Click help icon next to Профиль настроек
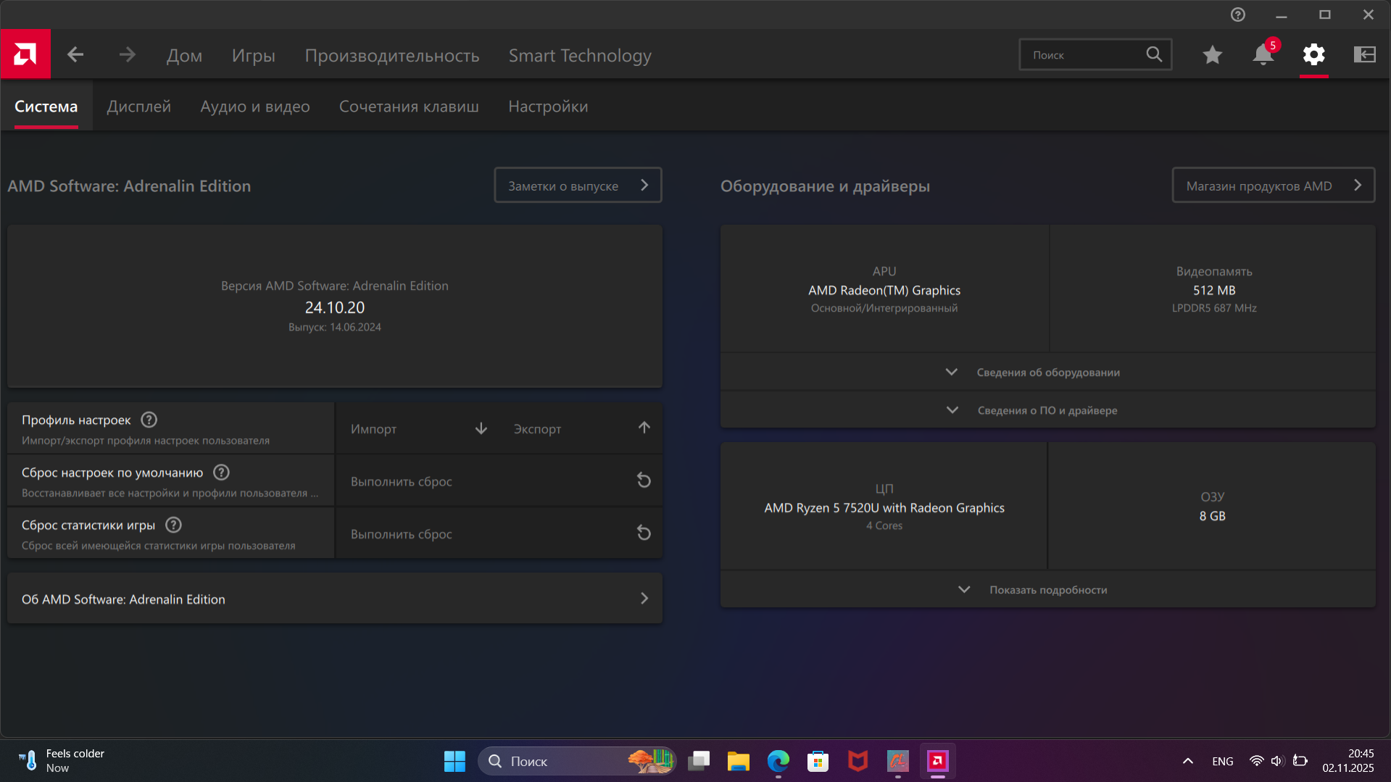This screenshot has width=1391, height=782. tap(149, 420)
